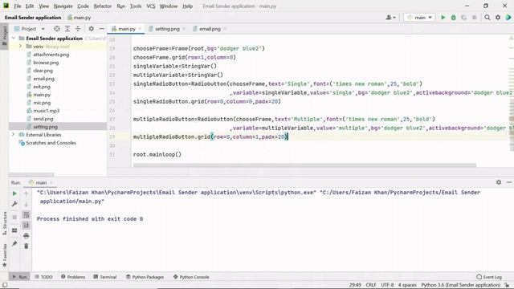Open the Terminal tool window
The image size is (514, 289).
[105, 277]
